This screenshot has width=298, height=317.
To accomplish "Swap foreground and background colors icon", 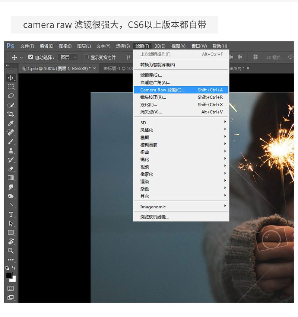I will tap(13, 268).
